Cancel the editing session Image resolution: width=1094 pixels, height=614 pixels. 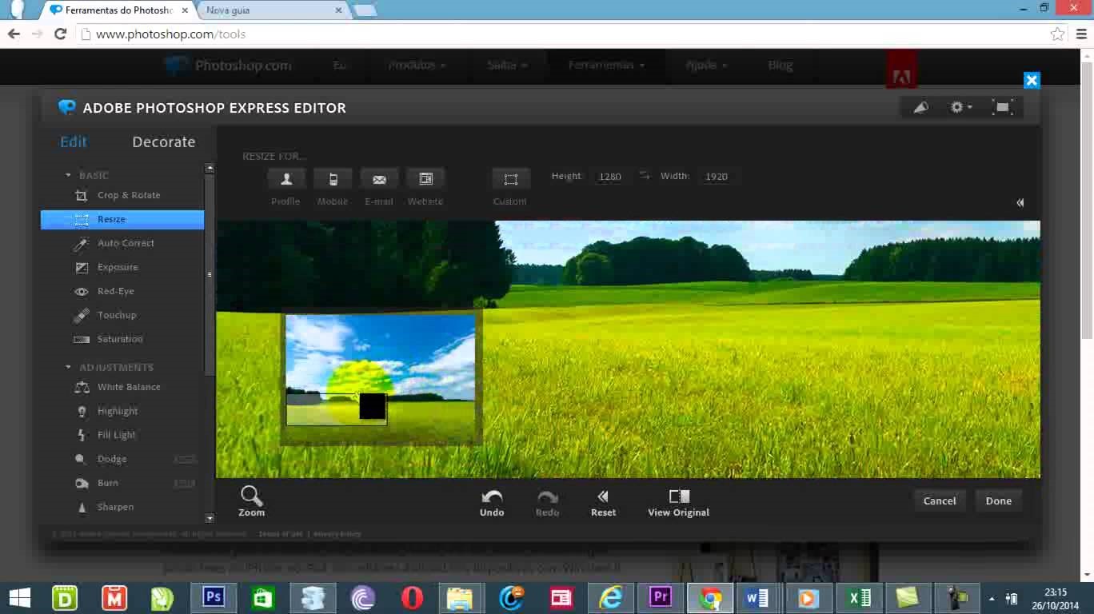click(940, 500)
